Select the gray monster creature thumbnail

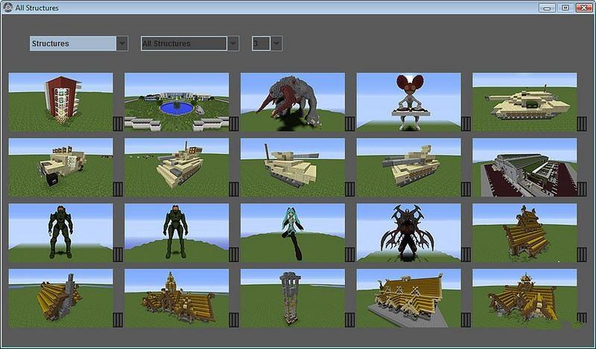coord(293,102)
